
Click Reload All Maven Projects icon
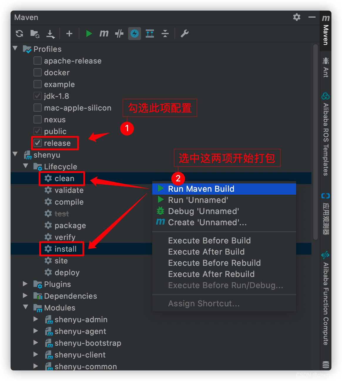[x=19, y=34]
